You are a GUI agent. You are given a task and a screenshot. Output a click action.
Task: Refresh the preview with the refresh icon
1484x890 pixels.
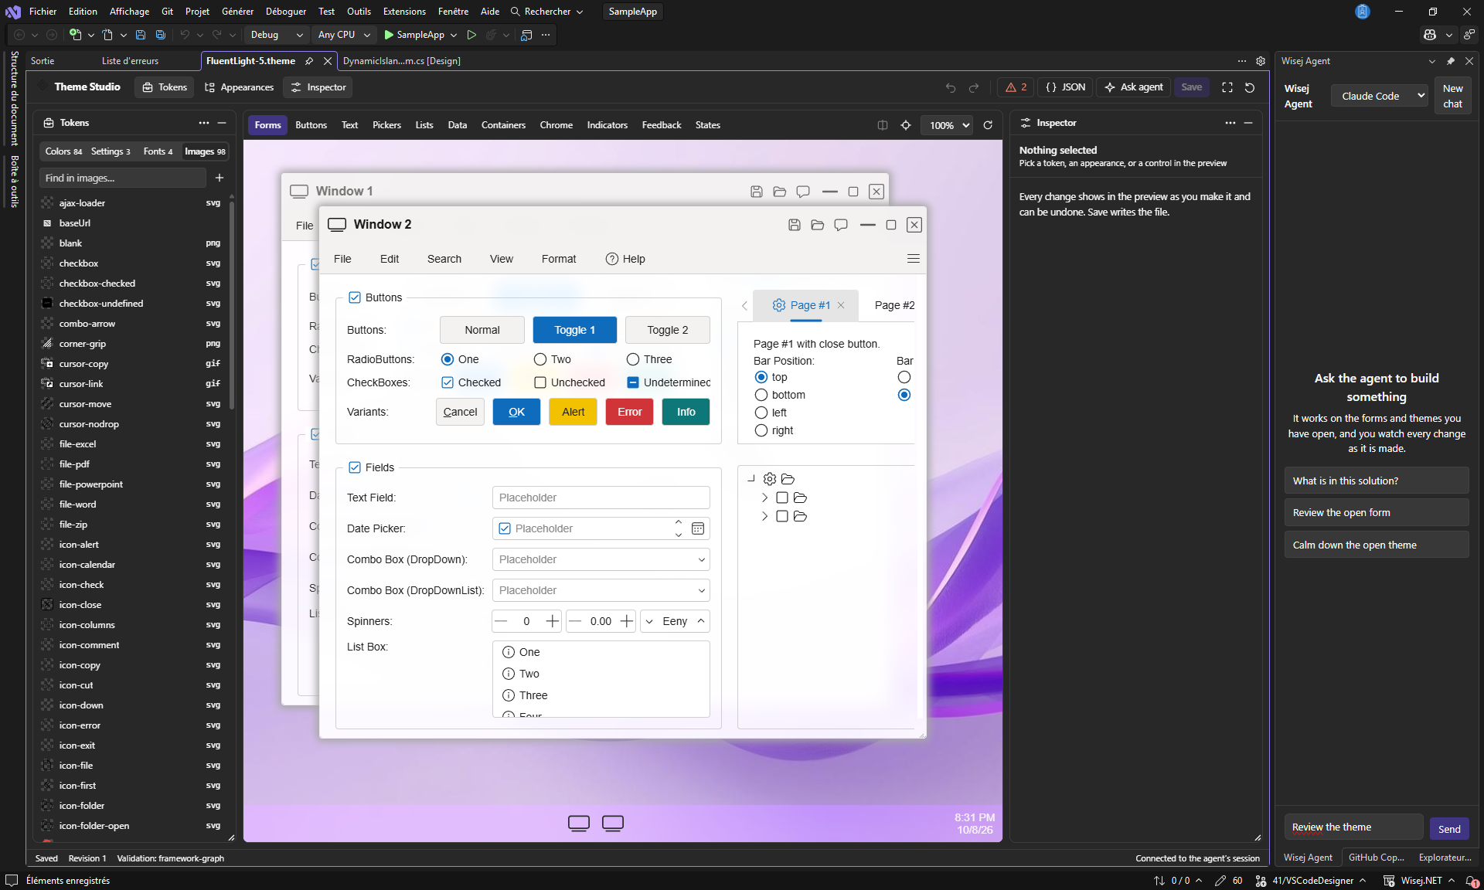[x=988, y=125]
